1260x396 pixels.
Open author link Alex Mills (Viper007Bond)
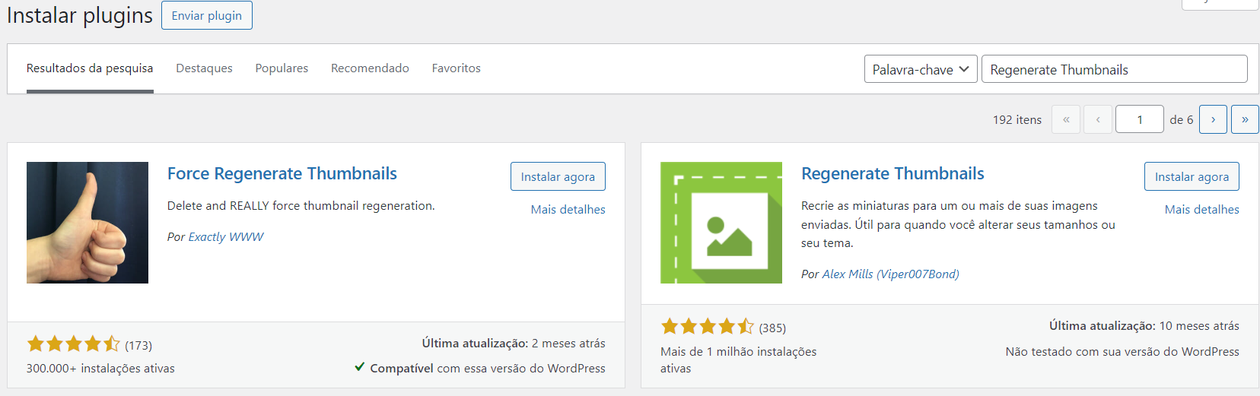pyautogui.click(x=890, y=274)
